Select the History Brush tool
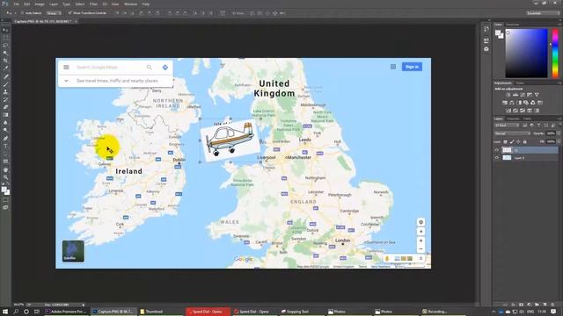 [x=5, y=99]
